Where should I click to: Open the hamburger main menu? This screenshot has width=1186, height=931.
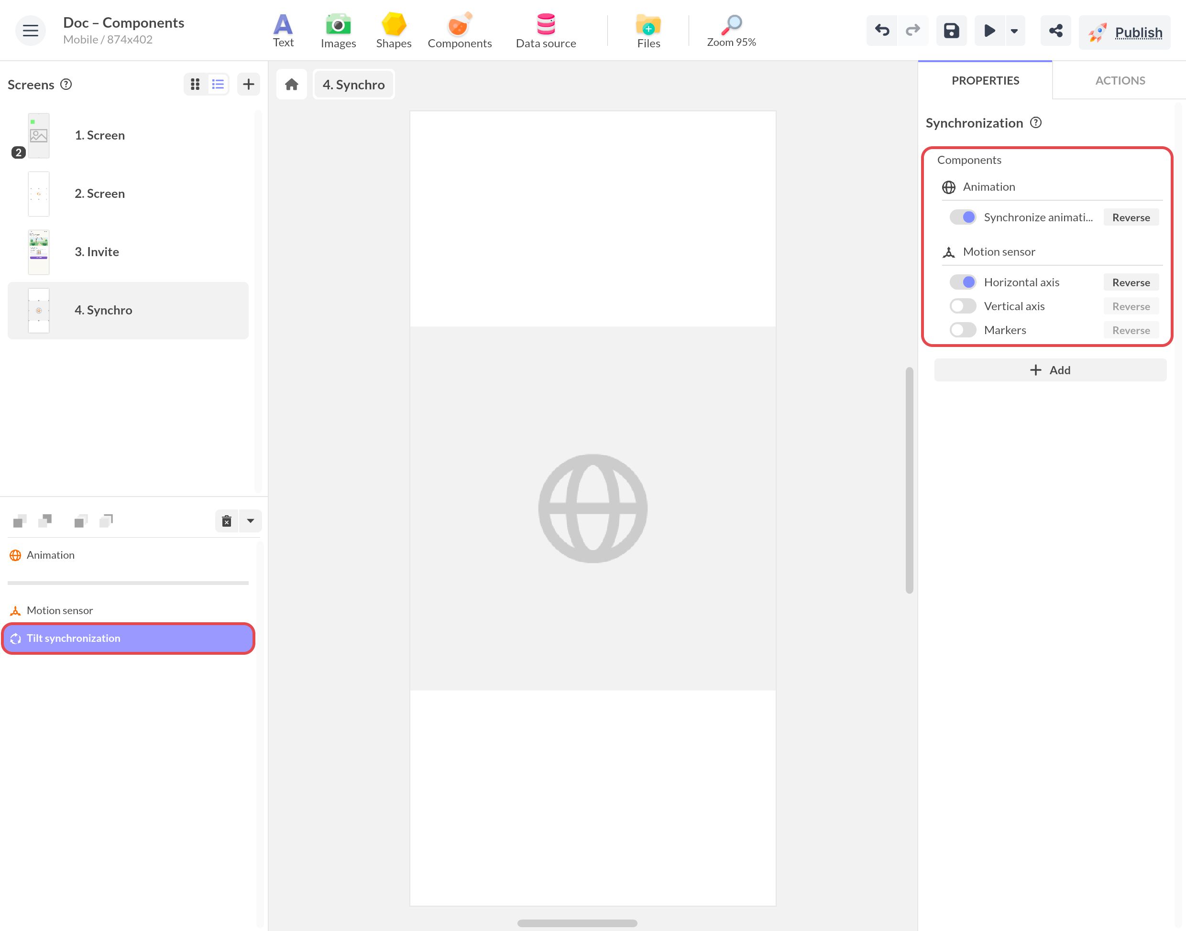point(30,31)
